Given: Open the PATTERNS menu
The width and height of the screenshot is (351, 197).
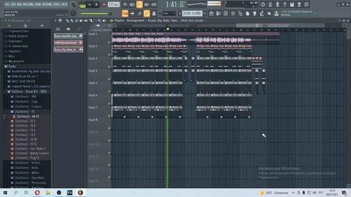Looking at the screenshot, I should 28,4.
